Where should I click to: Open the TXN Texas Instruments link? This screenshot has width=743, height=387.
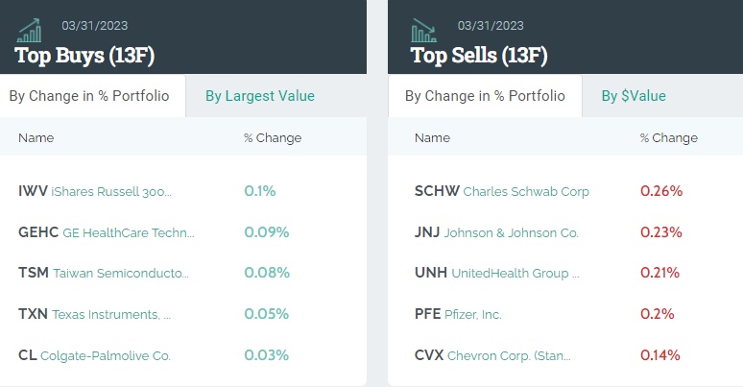(95, 314)
